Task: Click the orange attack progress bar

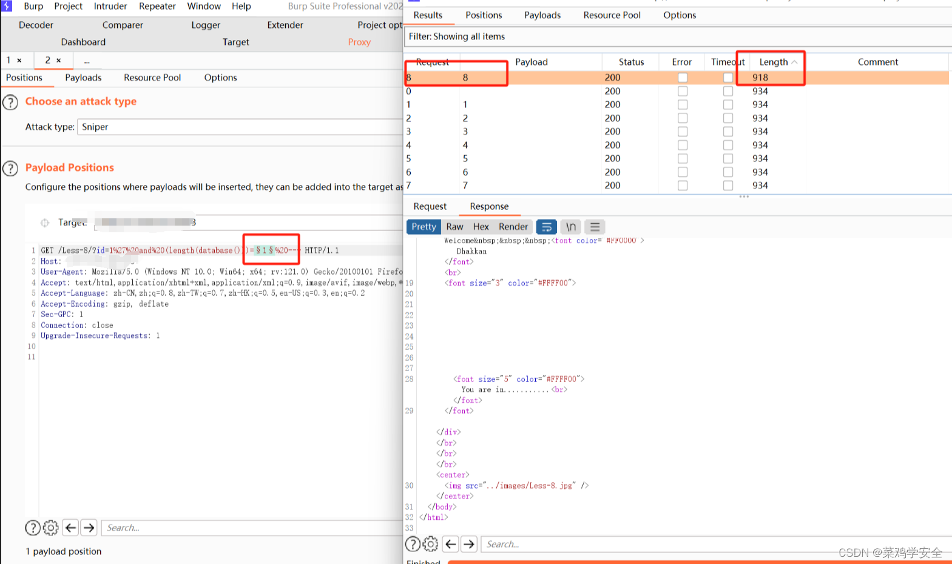Action: click(700, 562)
